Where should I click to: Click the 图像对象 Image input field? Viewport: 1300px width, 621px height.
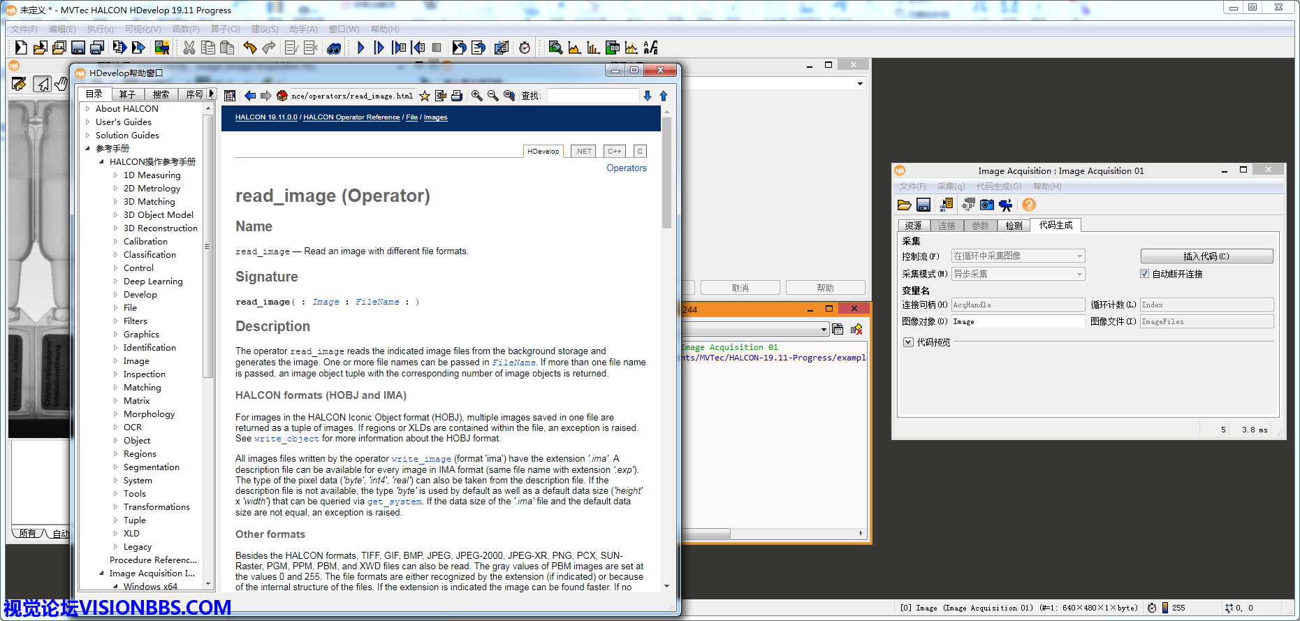click(1018, 322)
